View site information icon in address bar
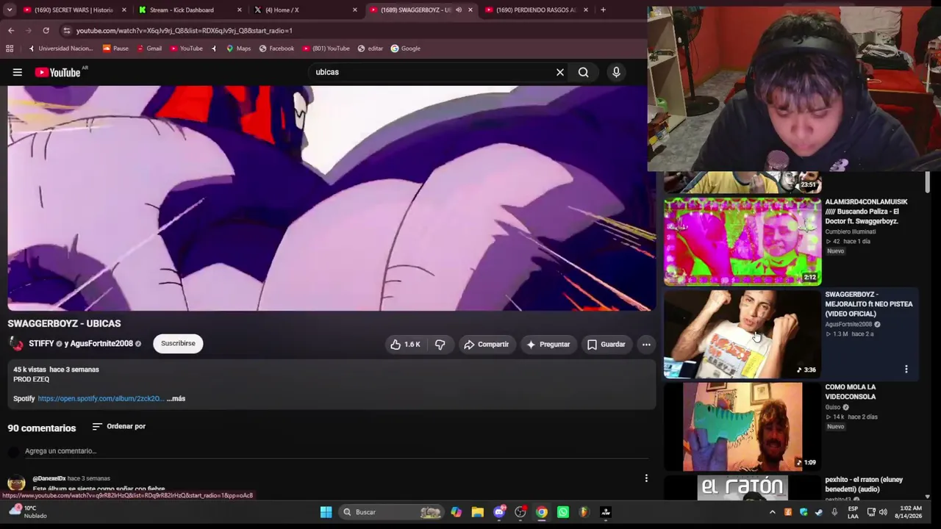The height and width of the screenshot is (529, 941). pyautogui.click(x=67, y=30)
